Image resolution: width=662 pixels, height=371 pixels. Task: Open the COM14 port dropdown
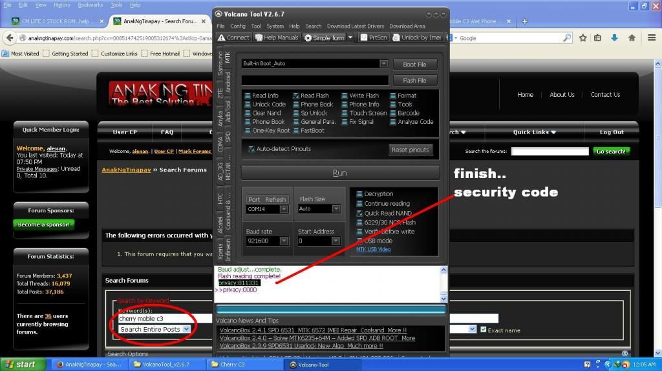[283, 209]
